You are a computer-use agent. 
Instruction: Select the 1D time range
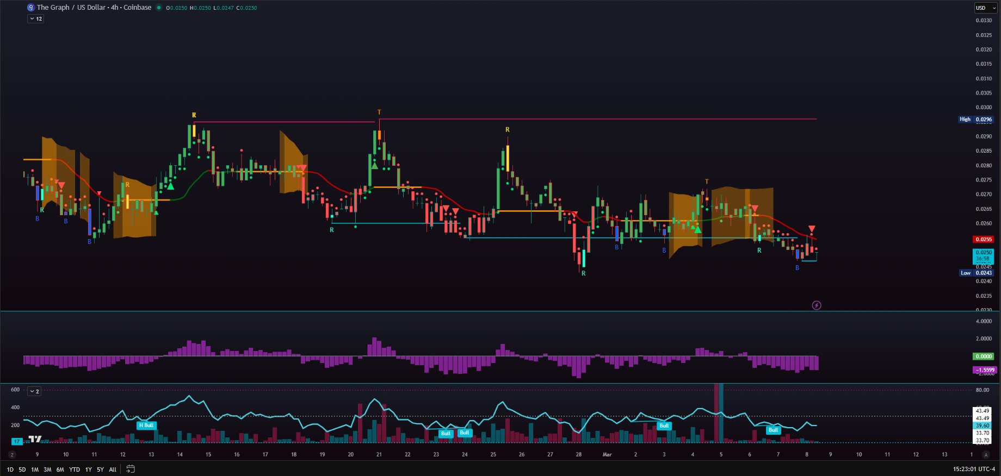[x=10, y=469]
